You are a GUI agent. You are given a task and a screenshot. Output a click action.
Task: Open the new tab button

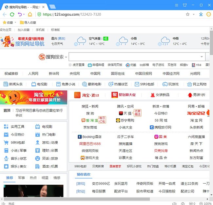pyautogui.click(x=52, y=7)
